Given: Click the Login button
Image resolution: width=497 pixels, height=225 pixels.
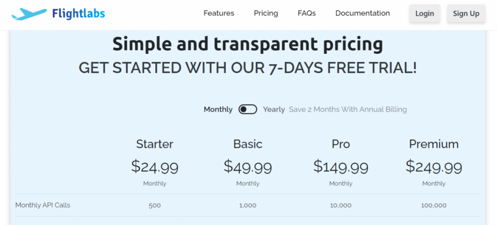Looking at the screenshot, I should tap(424, 14).
